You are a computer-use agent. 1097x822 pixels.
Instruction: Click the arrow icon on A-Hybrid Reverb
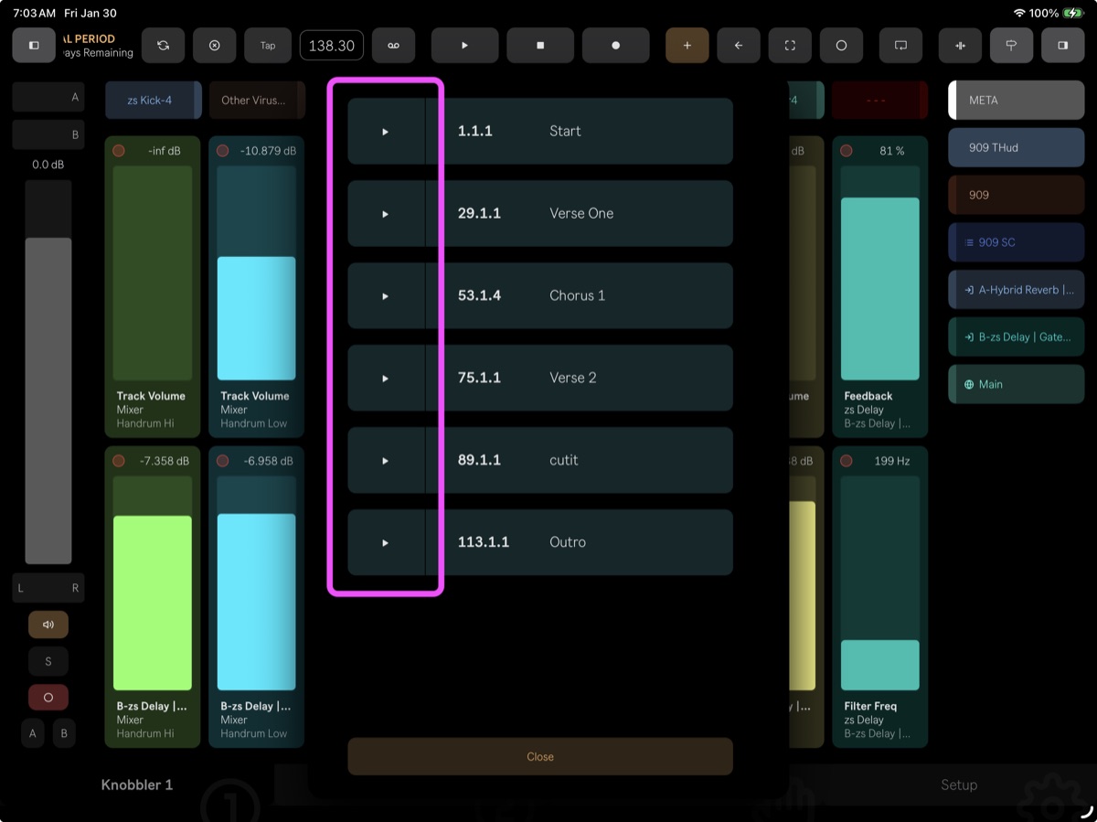(969, 290)
